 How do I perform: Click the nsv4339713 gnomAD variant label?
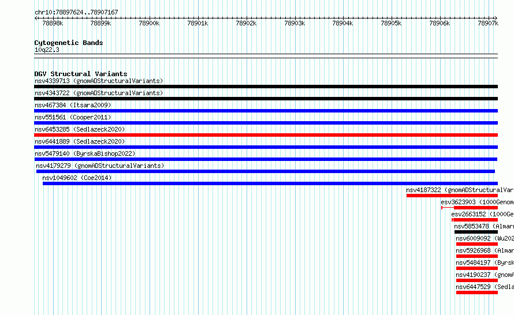(x=99, y=81)
